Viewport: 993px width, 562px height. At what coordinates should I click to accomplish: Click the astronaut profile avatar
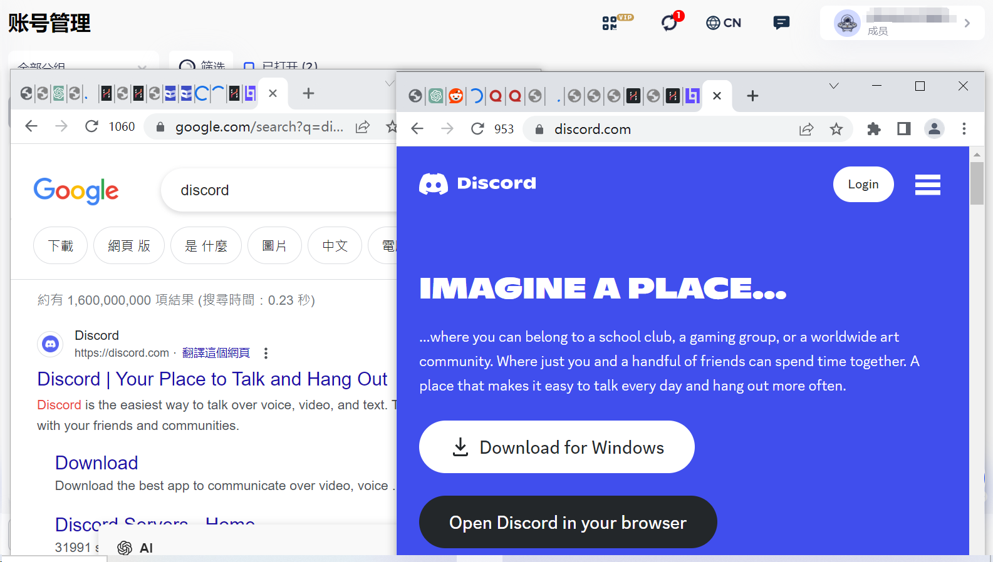pyautogui.click(x=847, y=23)
